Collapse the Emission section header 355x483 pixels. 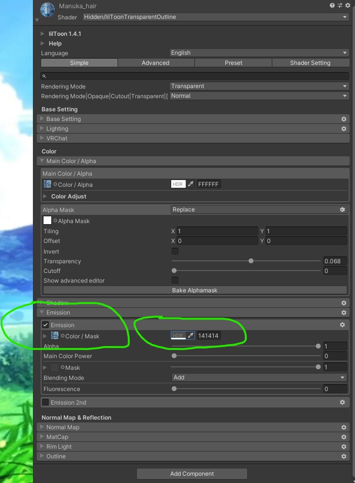pos(193,313)
